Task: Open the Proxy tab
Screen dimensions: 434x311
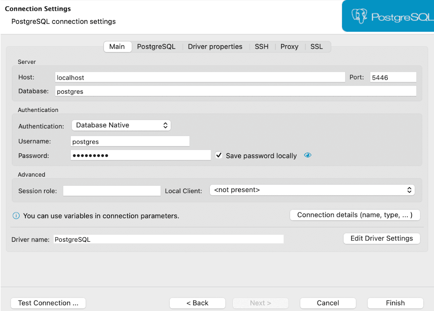Action: click(289, 46)
